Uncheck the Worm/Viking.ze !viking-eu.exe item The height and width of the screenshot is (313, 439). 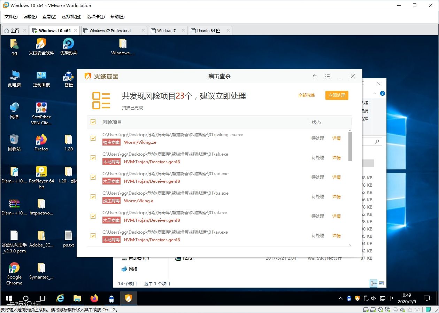93,138
